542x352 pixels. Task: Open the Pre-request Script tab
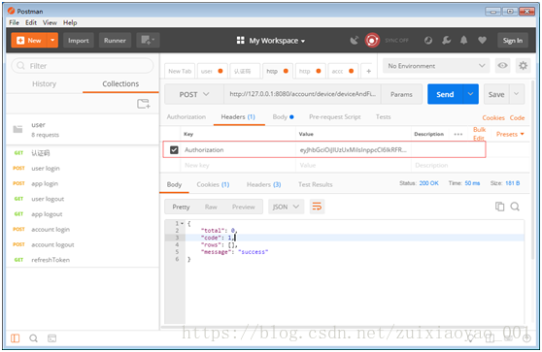click(334, 117)
